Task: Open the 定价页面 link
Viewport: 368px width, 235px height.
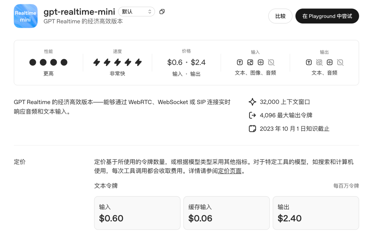Action: coord(230,171)
